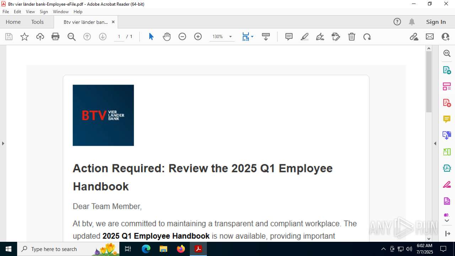Image resolution: width=455 pixels, height=256 pixels.
Task: Enable scrolling mode icon in toolbar
Action: click(266, 37)
